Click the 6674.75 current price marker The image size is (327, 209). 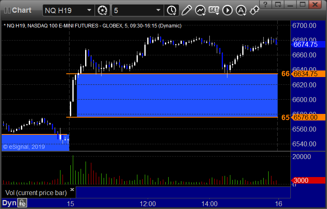click(308, 44)
